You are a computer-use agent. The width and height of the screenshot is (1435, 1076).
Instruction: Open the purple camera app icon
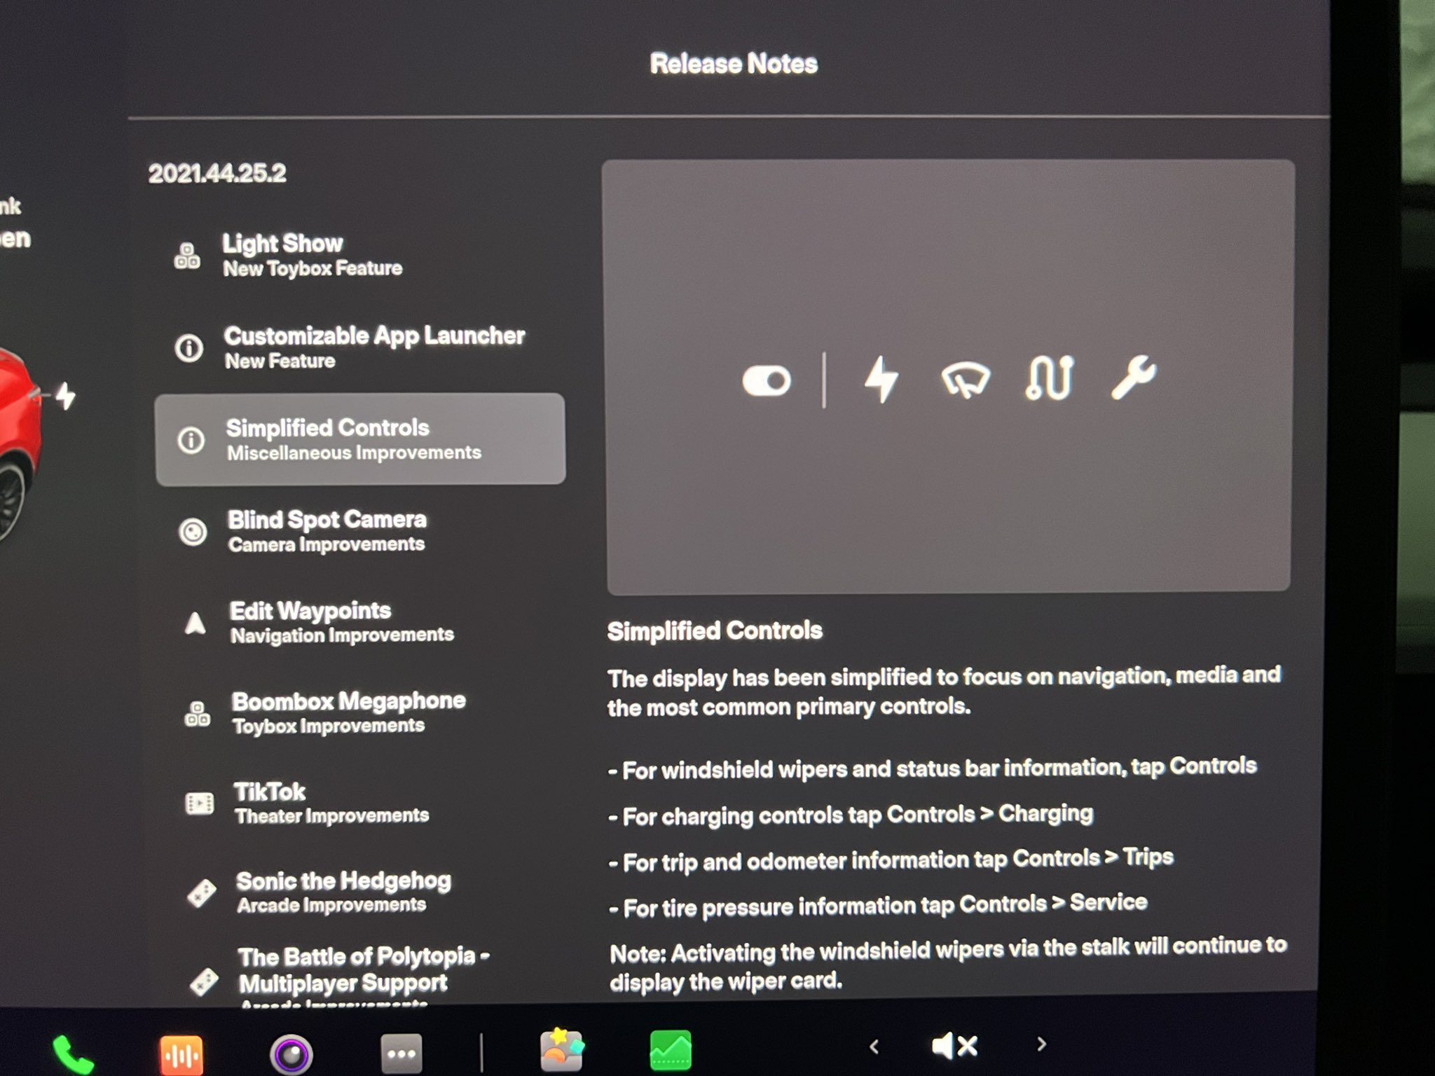[x=291, y=1054]
